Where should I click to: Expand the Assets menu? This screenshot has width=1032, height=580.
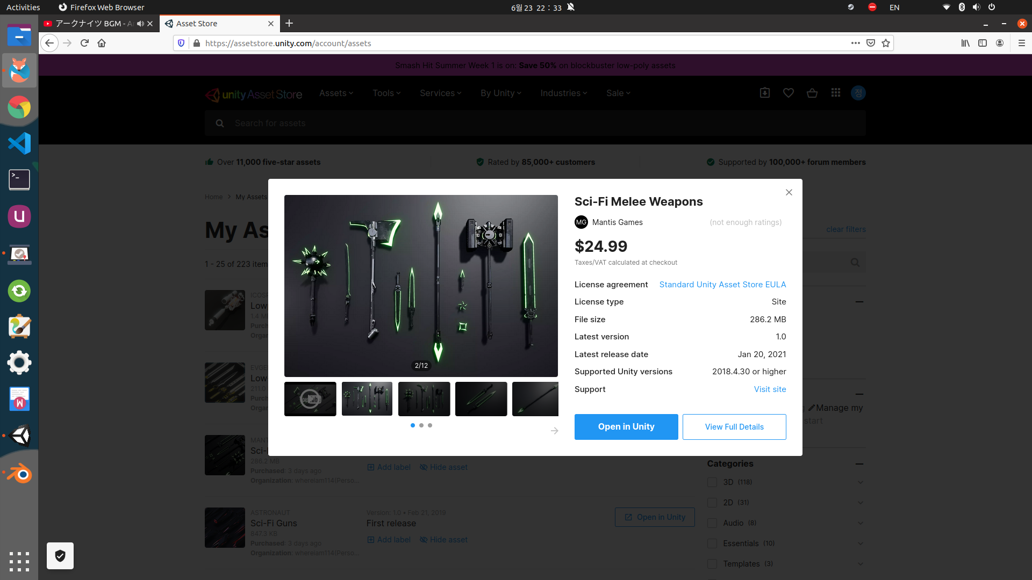pos(336,93)
